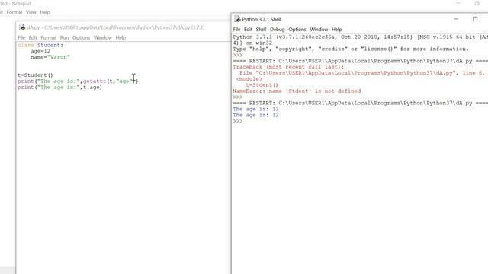Click the 't=Stdent()' line in traceback
The image size is (488, 274).
click(262, 84)
